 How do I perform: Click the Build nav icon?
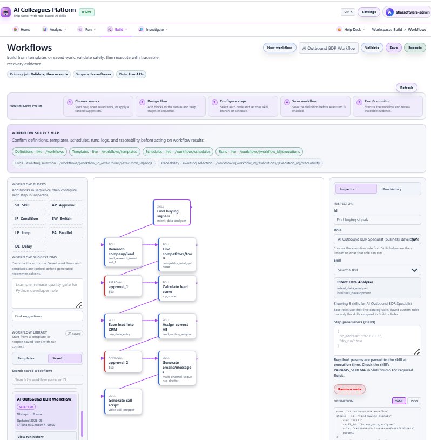pyautogui.click(x=110, y=30)
